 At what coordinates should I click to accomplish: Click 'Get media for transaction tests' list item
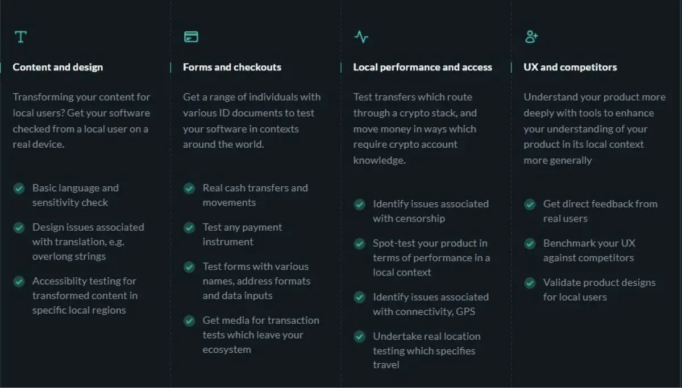pyautogui.click(x=260, y=335)
